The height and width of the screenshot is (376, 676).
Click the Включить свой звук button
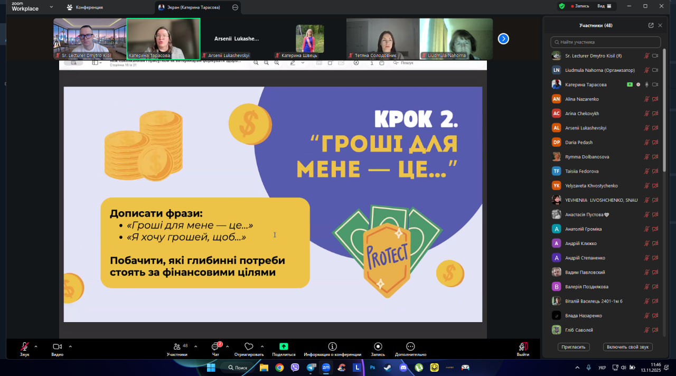pos(627,347)
